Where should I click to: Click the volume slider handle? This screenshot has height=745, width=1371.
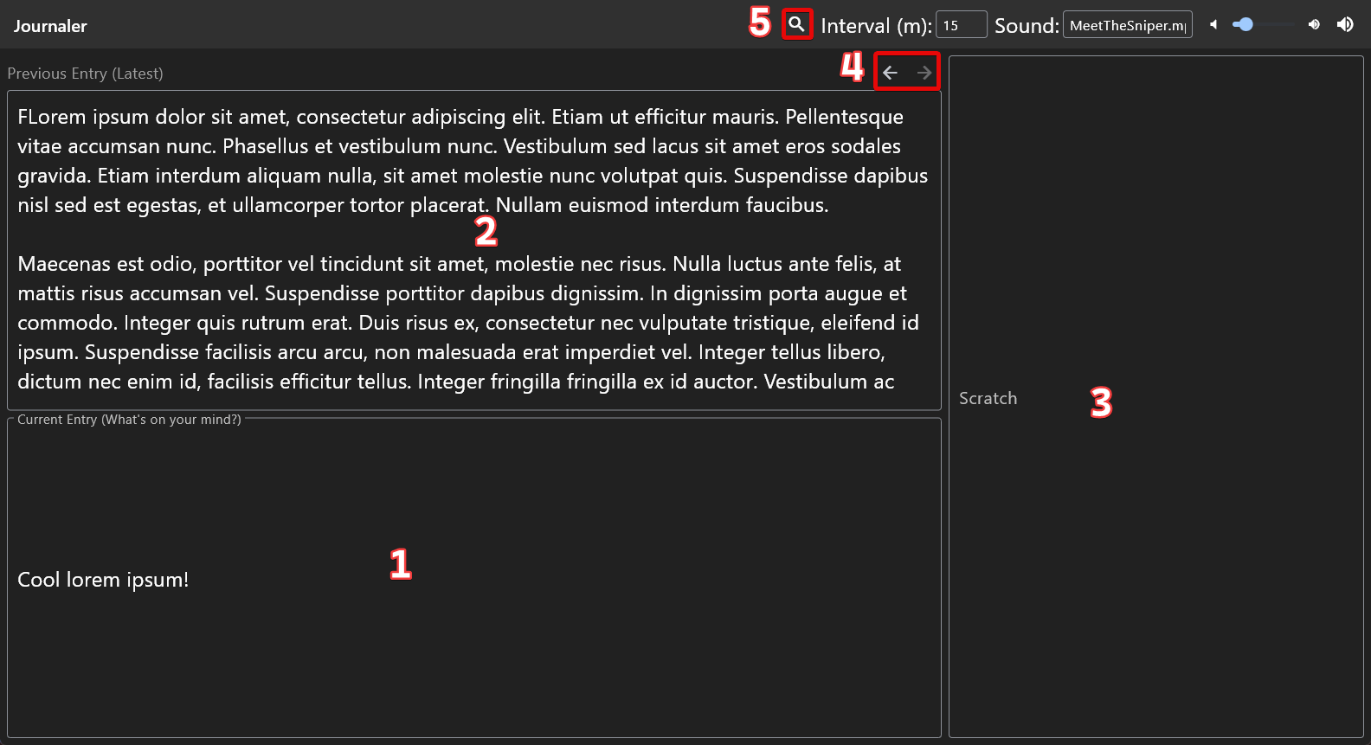pyautogui.click(x=1245, y=24)
